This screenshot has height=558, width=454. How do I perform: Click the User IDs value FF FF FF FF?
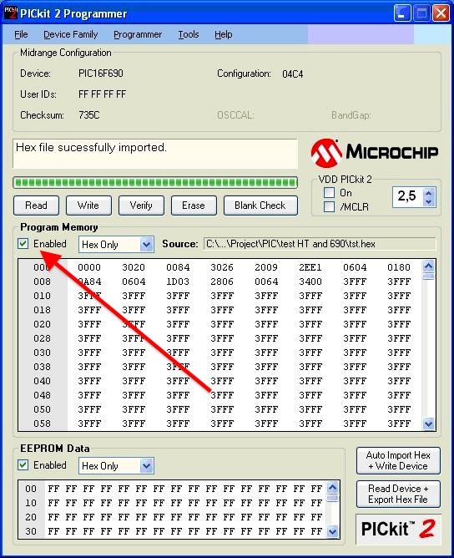102,94
